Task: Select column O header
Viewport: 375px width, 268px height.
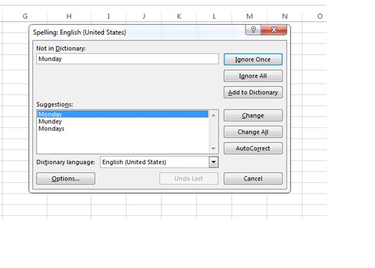Action: (x=320, y=16)
